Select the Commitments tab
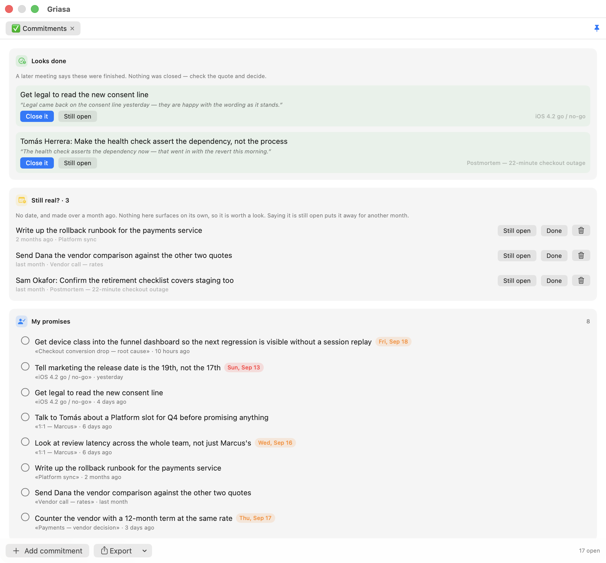 [x=43, y=28]
